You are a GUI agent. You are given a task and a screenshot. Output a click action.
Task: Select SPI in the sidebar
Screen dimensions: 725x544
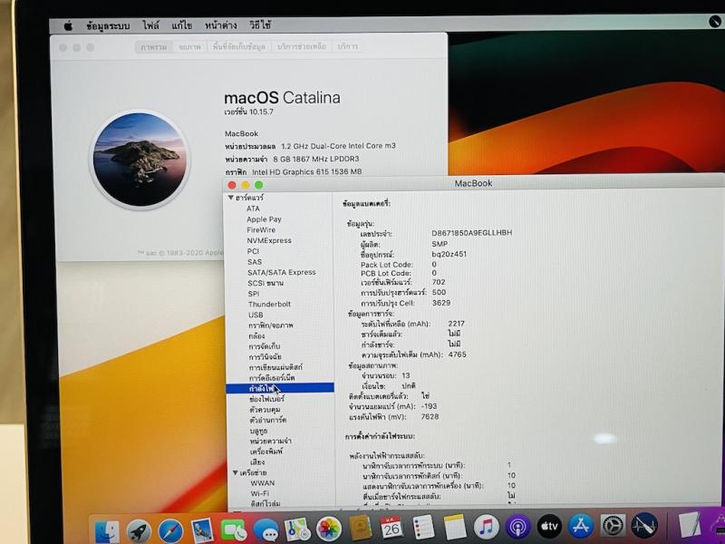click(x=254, y=294)
